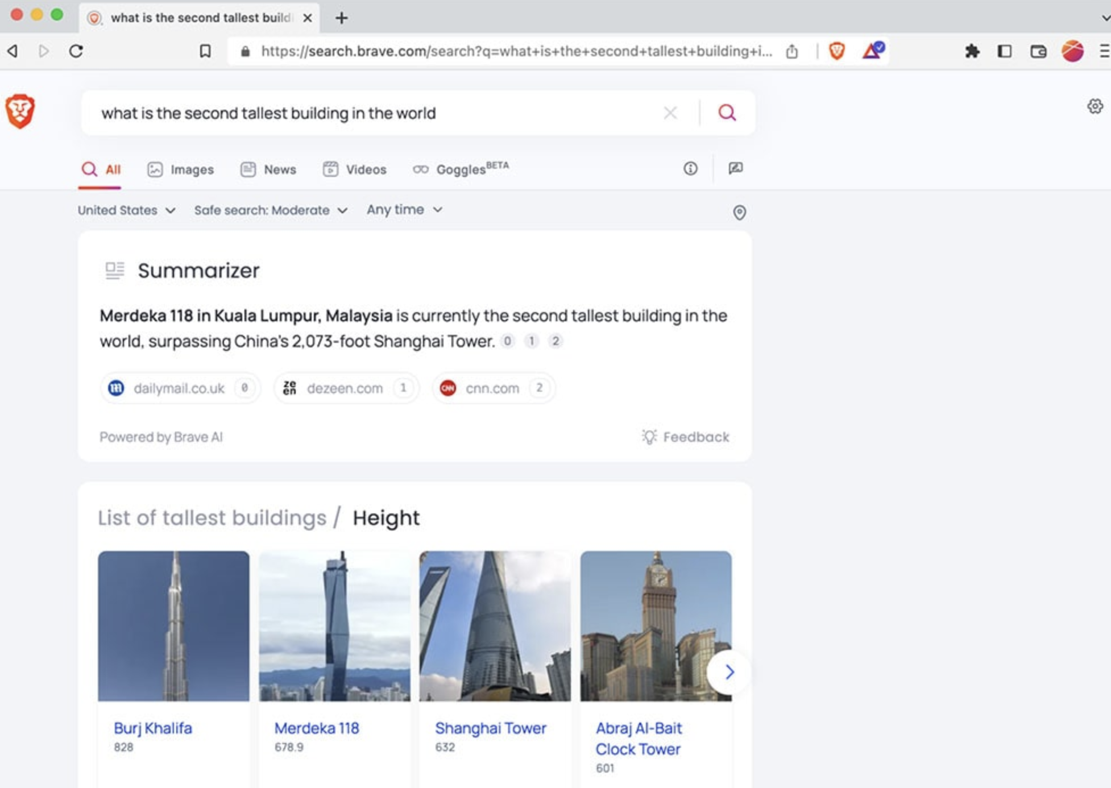1111x788 pixels.
Task: Open the Brave Wallet icon
Action: click(x=1038, y=51)
